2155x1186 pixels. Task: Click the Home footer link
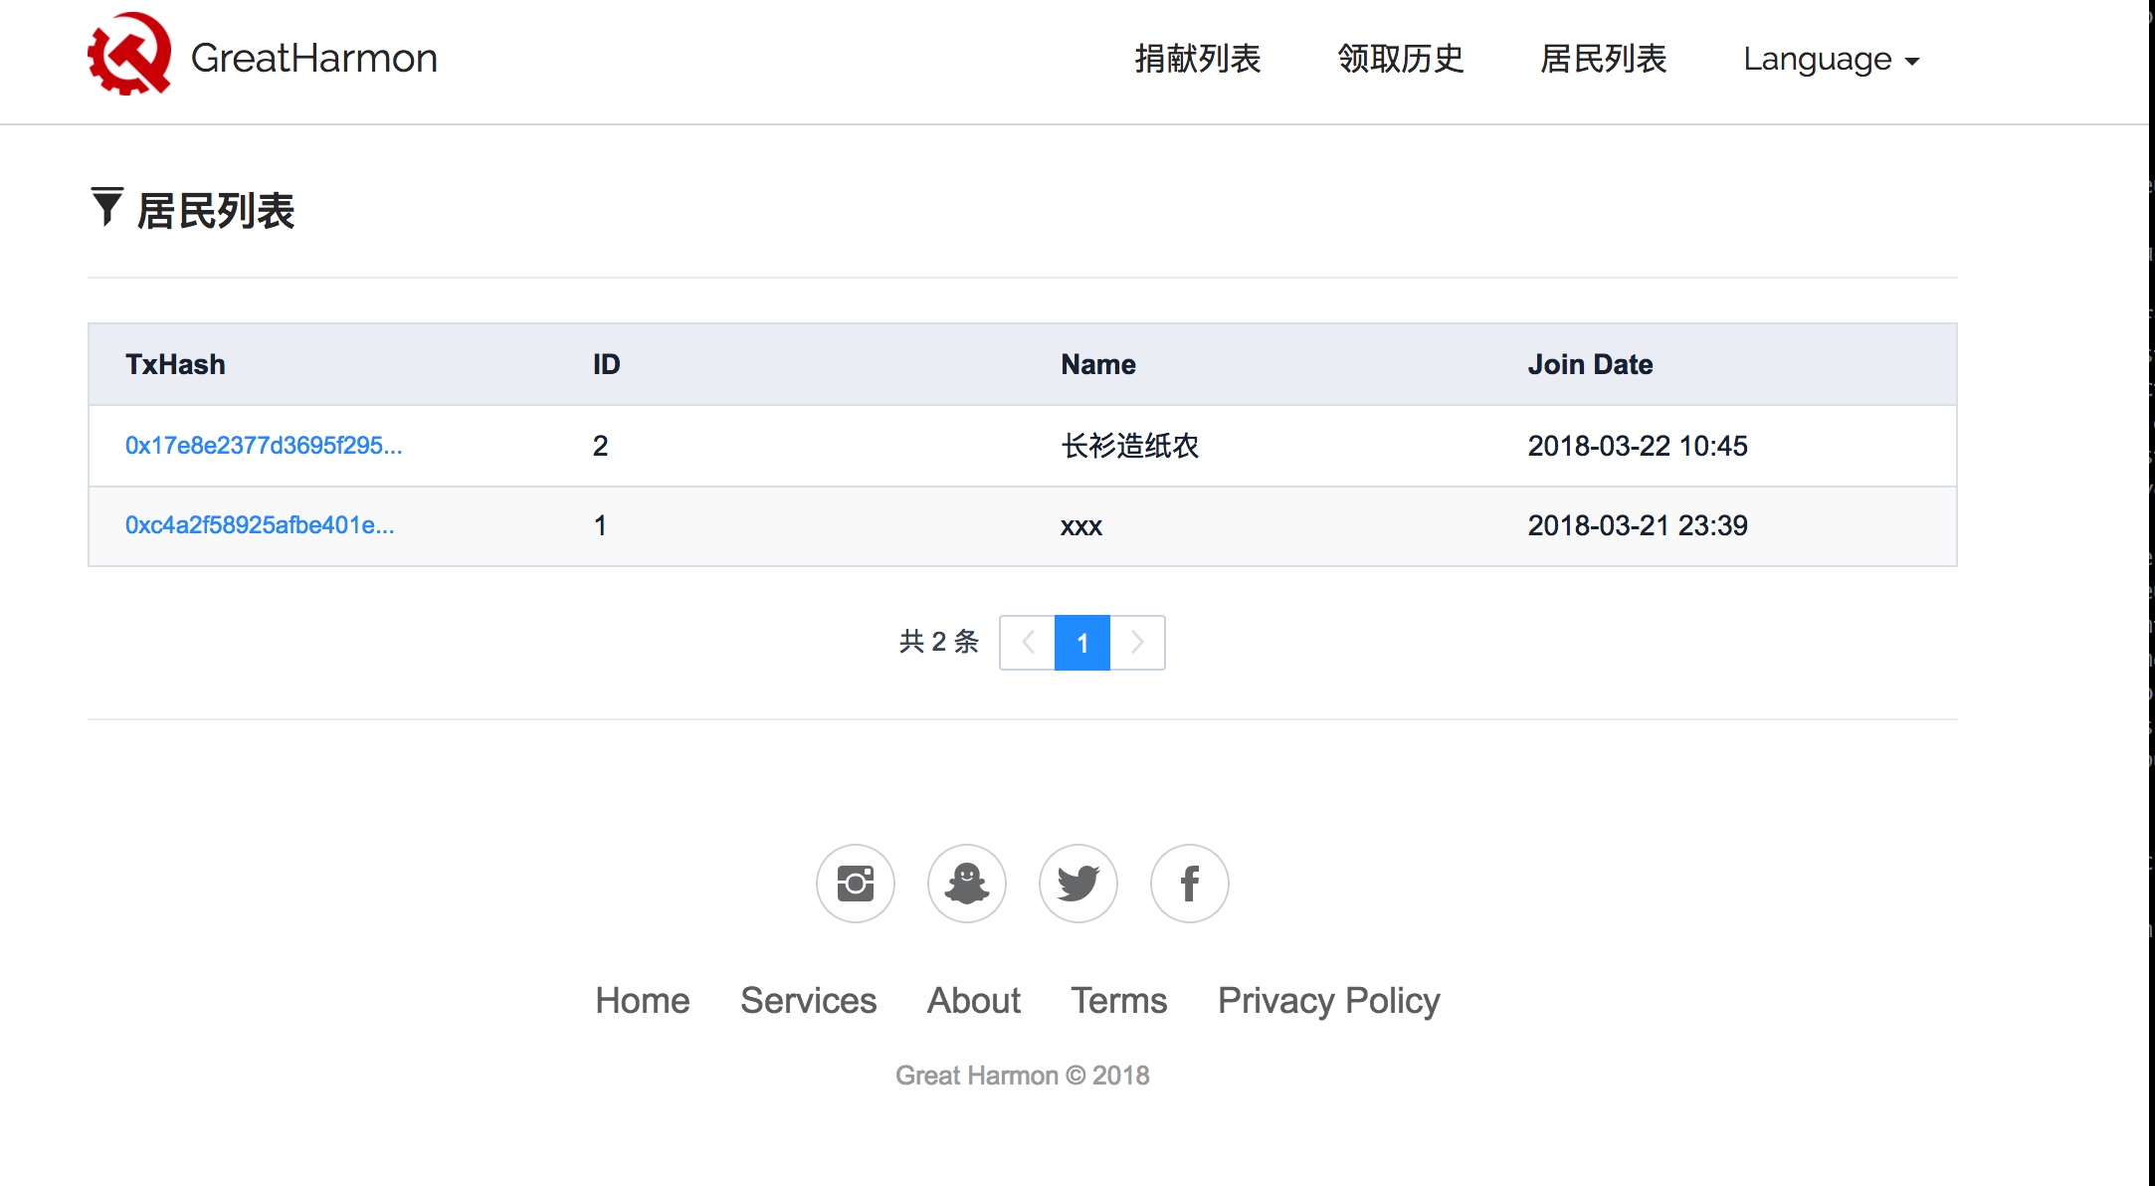click(x=642, y=1000)
